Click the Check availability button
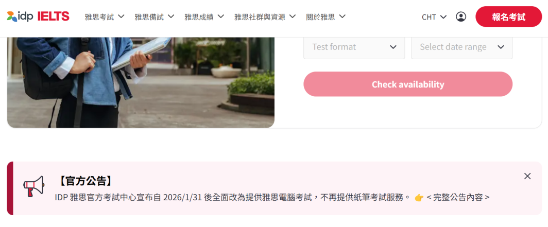548x227 pixels. click(408, 84)
